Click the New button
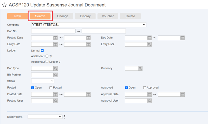The height and width of the screenshot is (124, 208). [18, 16]
